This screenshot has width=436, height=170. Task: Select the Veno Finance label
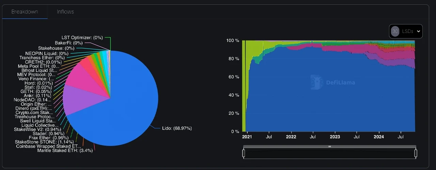point(35,79)
